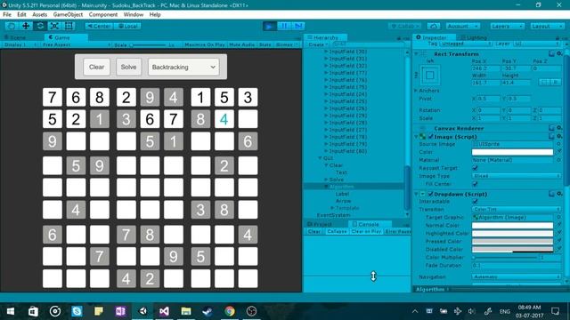Toggle Raycast Target checkbox
570x320 pixels.
tap(475, 168)
